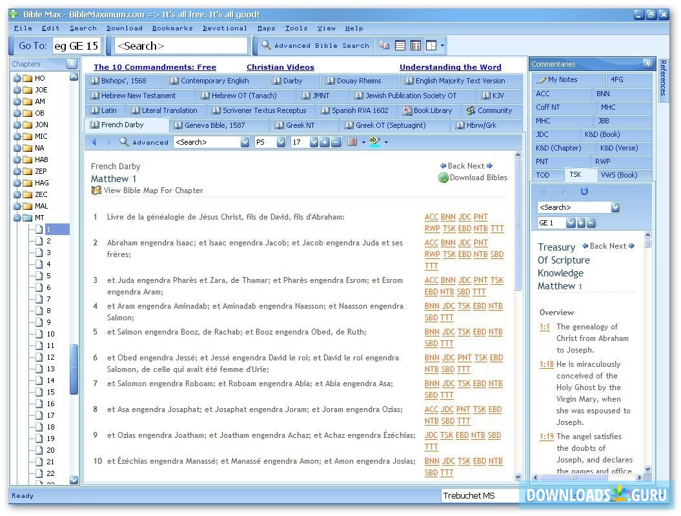Go back with the blue left arrow in Bible toolbar
Screen dimensions: 681x516
94,142
